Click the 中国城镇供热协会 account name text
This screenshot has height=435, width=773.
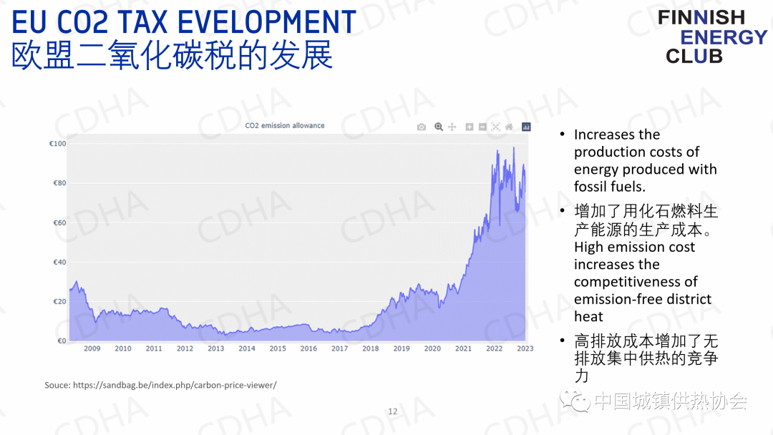point(670,401)
